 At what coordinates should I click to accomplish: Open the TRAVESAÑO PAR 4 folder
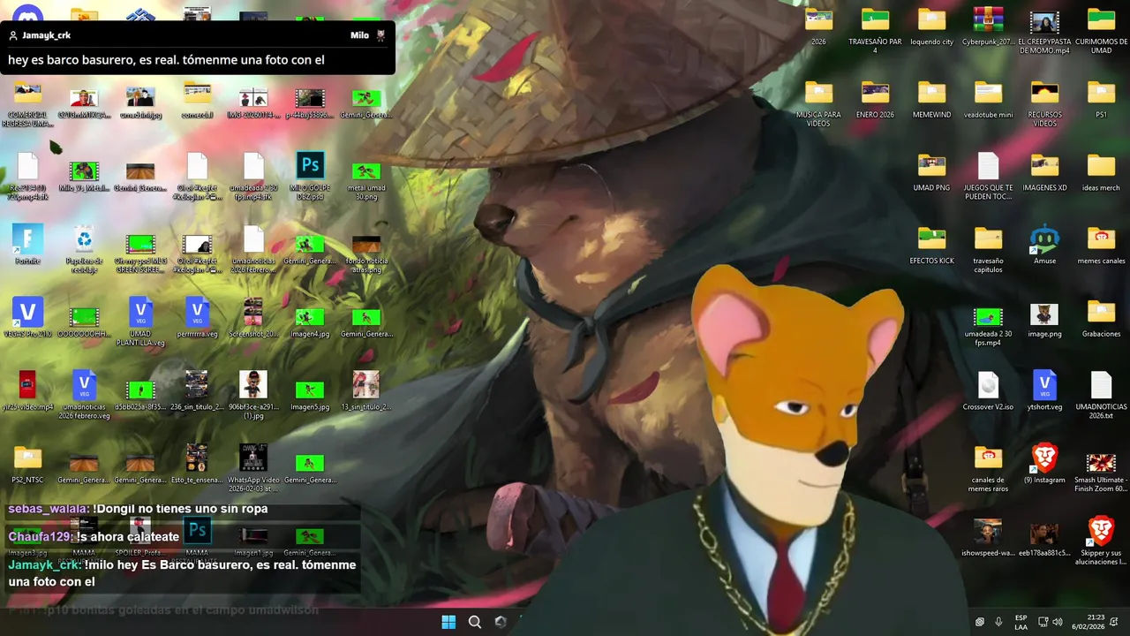(875, 31)
